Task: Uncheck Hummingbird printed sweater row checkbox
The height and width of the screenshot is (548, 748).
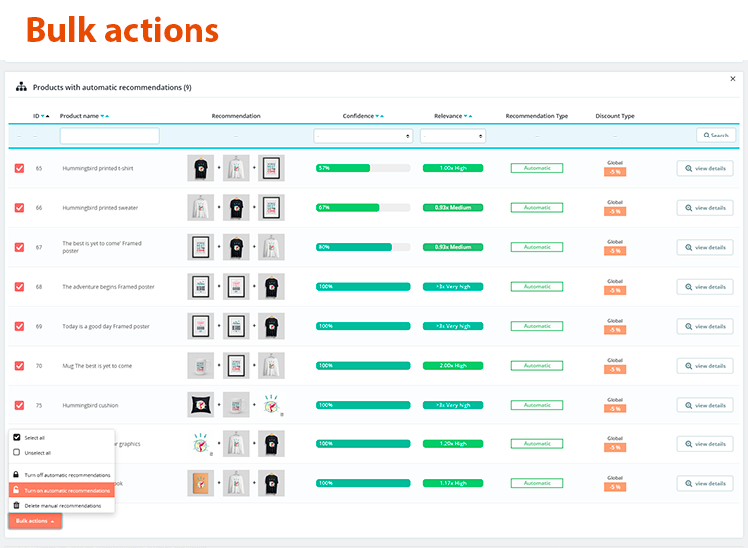Action: [x=19, y=208]
